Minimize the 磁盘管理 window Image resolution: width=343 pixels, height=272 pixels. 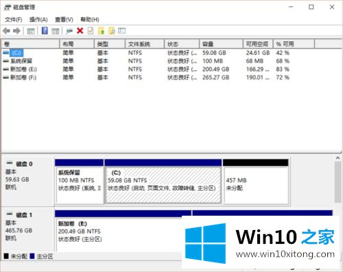coord(291,7)
